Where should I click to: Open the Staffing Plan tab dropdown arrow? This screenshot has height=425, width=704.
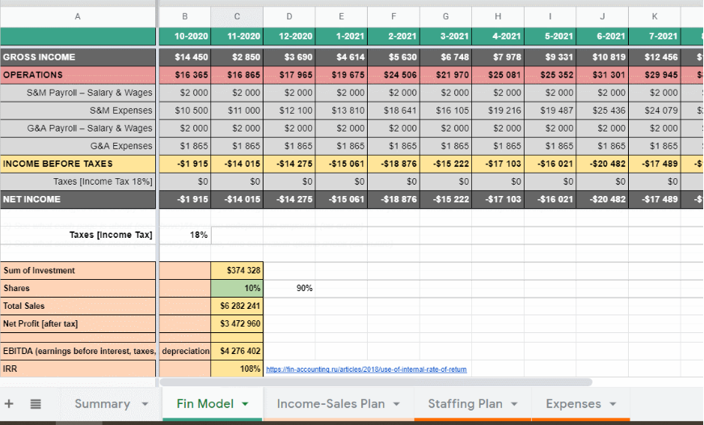(x=514, y=404)
